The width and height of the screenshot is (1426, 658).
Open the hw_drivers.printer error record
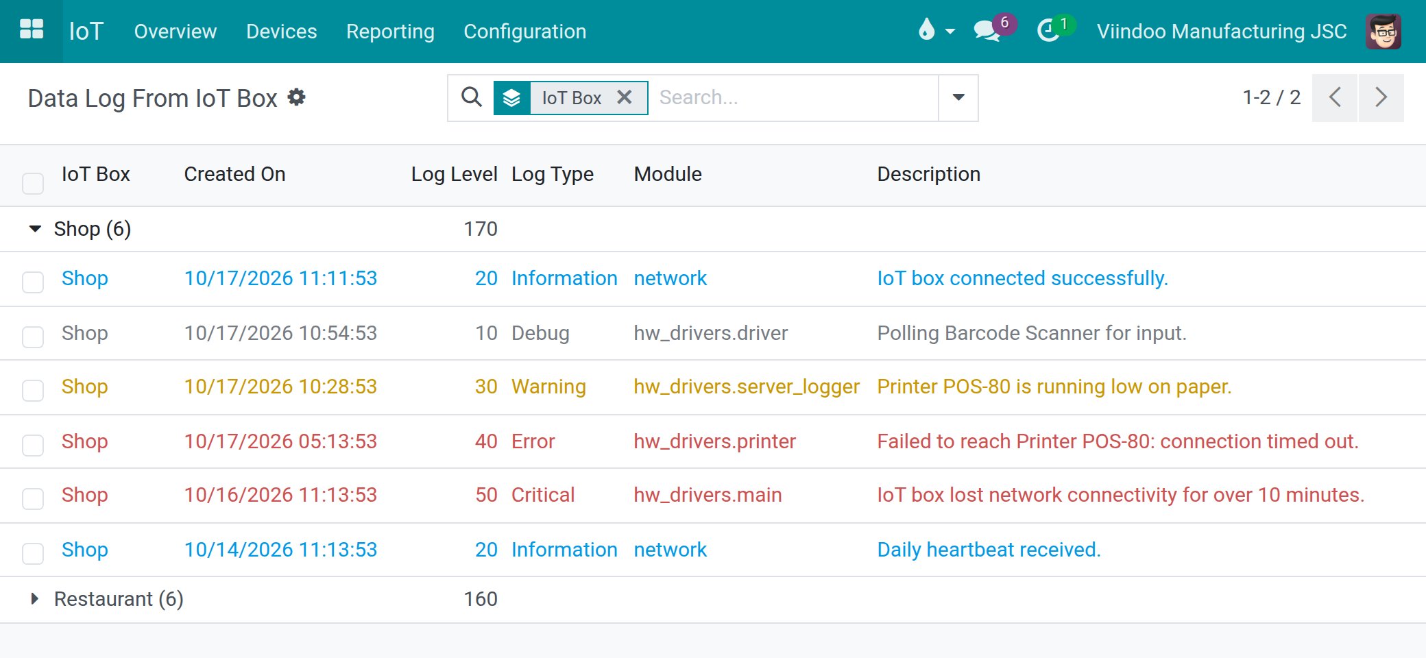[714, 441]
